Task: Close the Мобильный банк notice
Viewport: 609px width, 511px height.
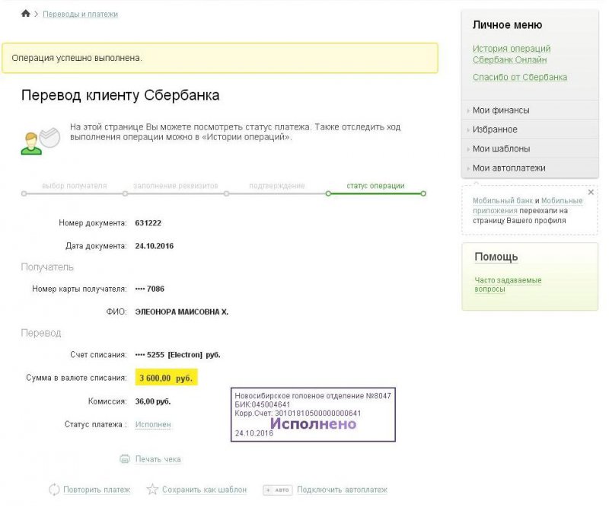Action: 591,193
